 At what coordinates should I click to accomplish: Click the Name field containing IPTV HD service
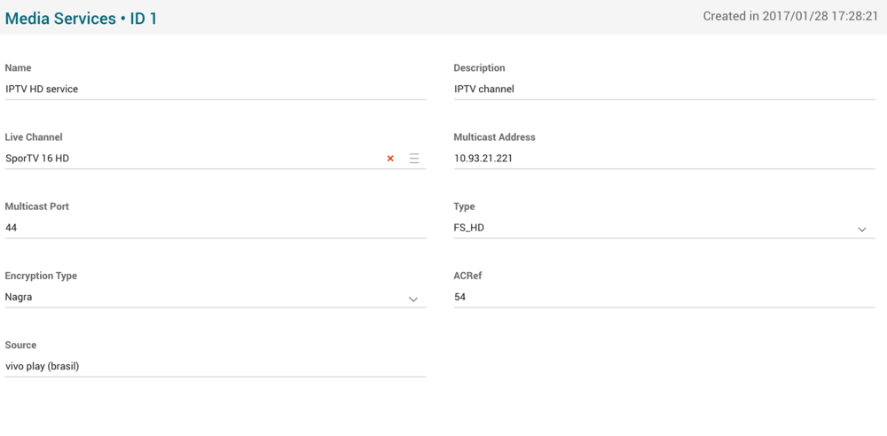pyautogui.click(x=215, y=89)
